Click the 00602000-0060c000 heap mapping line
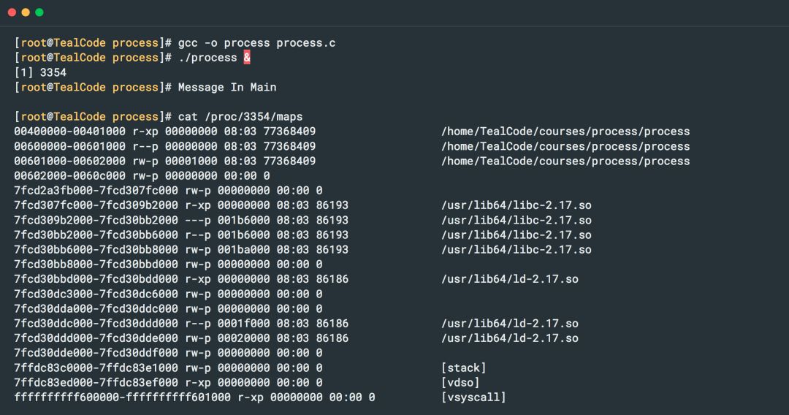 point(142,175)
